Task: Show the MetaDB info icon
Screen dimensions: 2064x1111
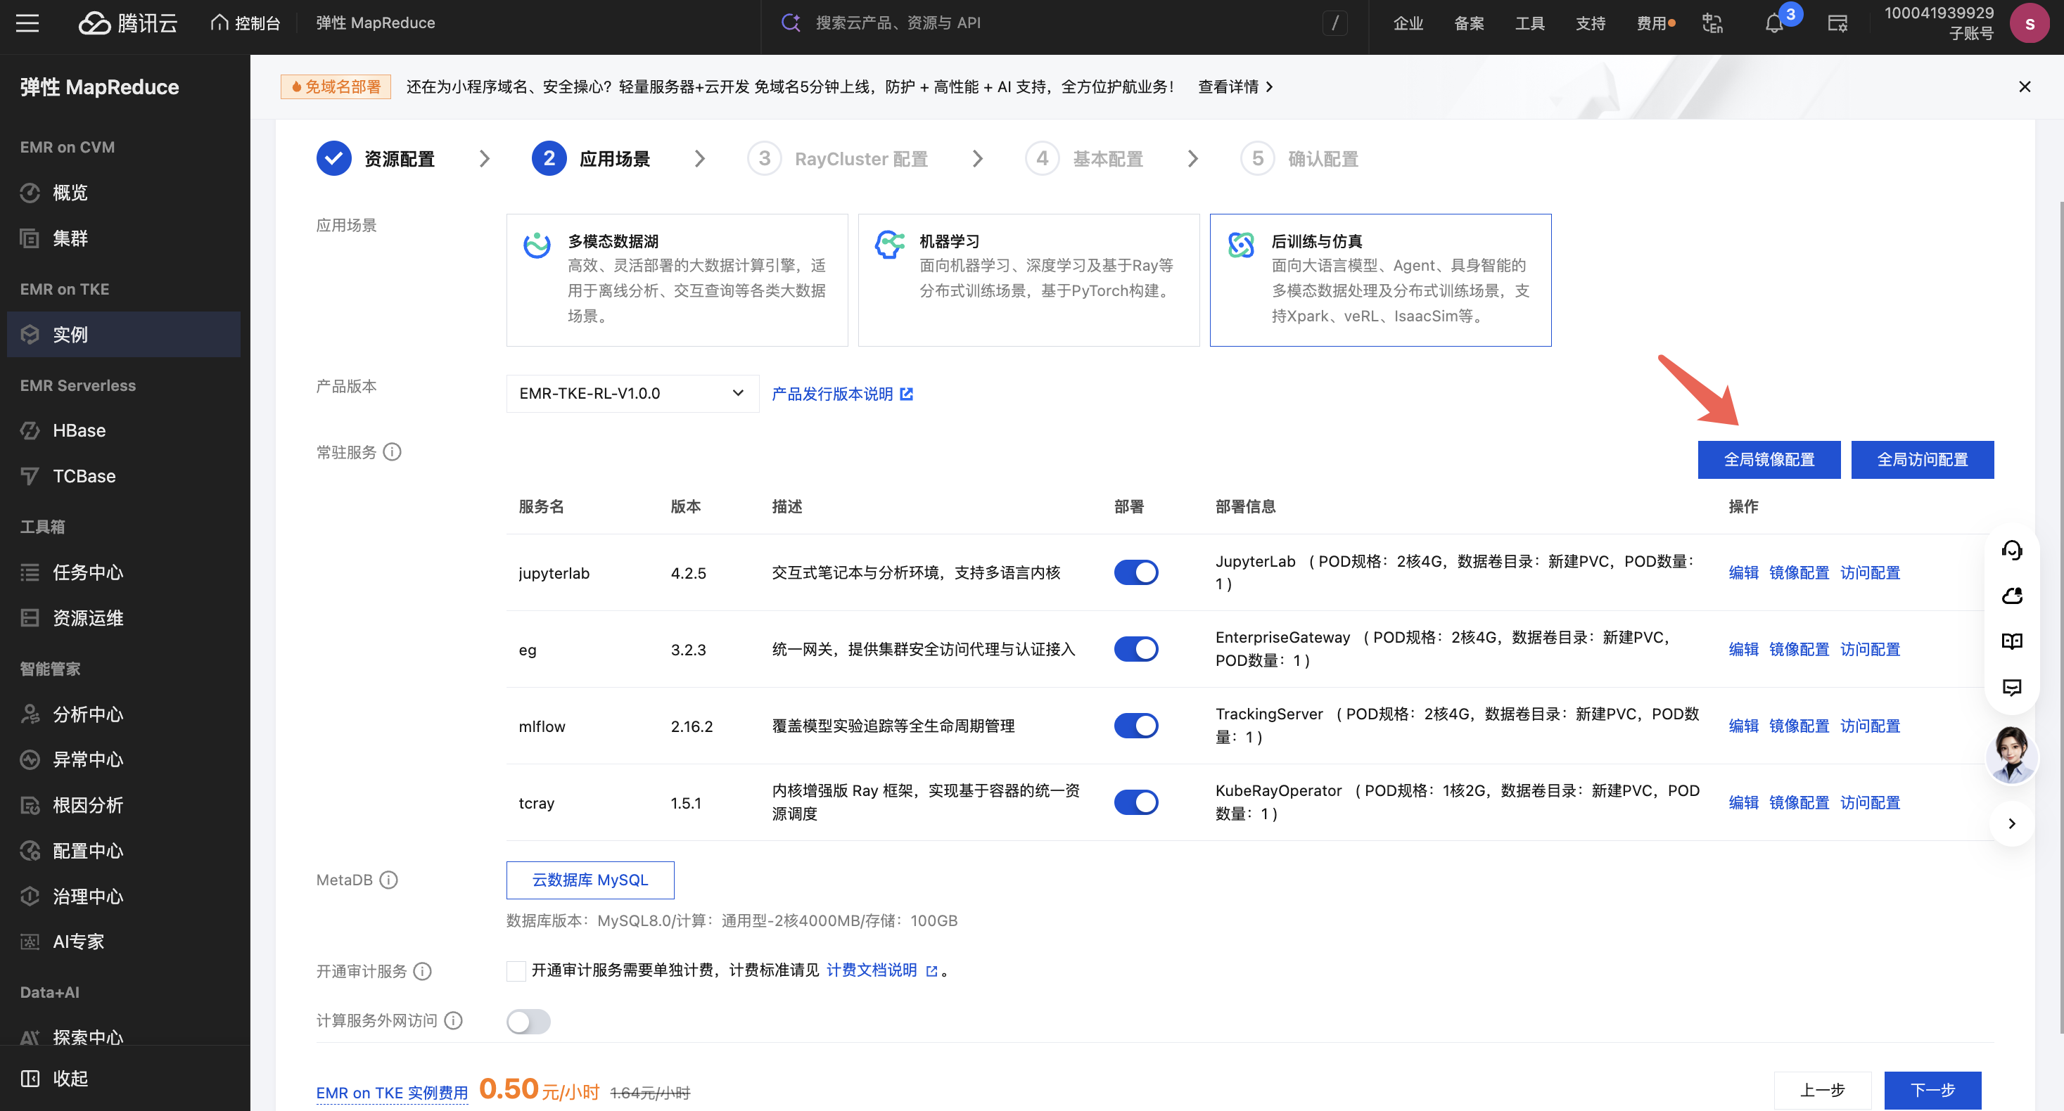Action: point(388,880)
